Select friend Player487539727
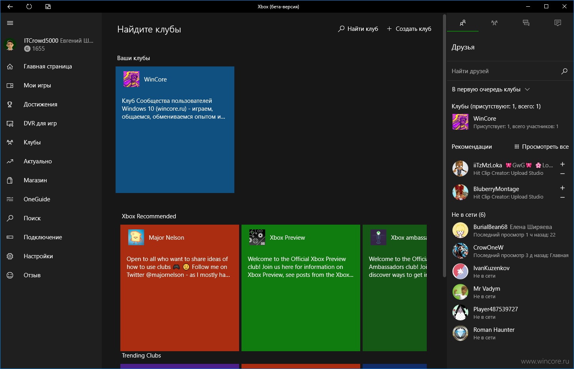Image resolution: width=574 pixels, height=369 pixels. pos(510,313)
